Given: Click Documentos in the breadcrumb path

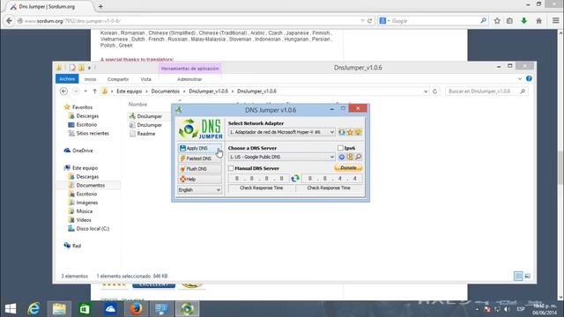Looking at the screenshot, I should pyautogui.click(x=165, y=92).
